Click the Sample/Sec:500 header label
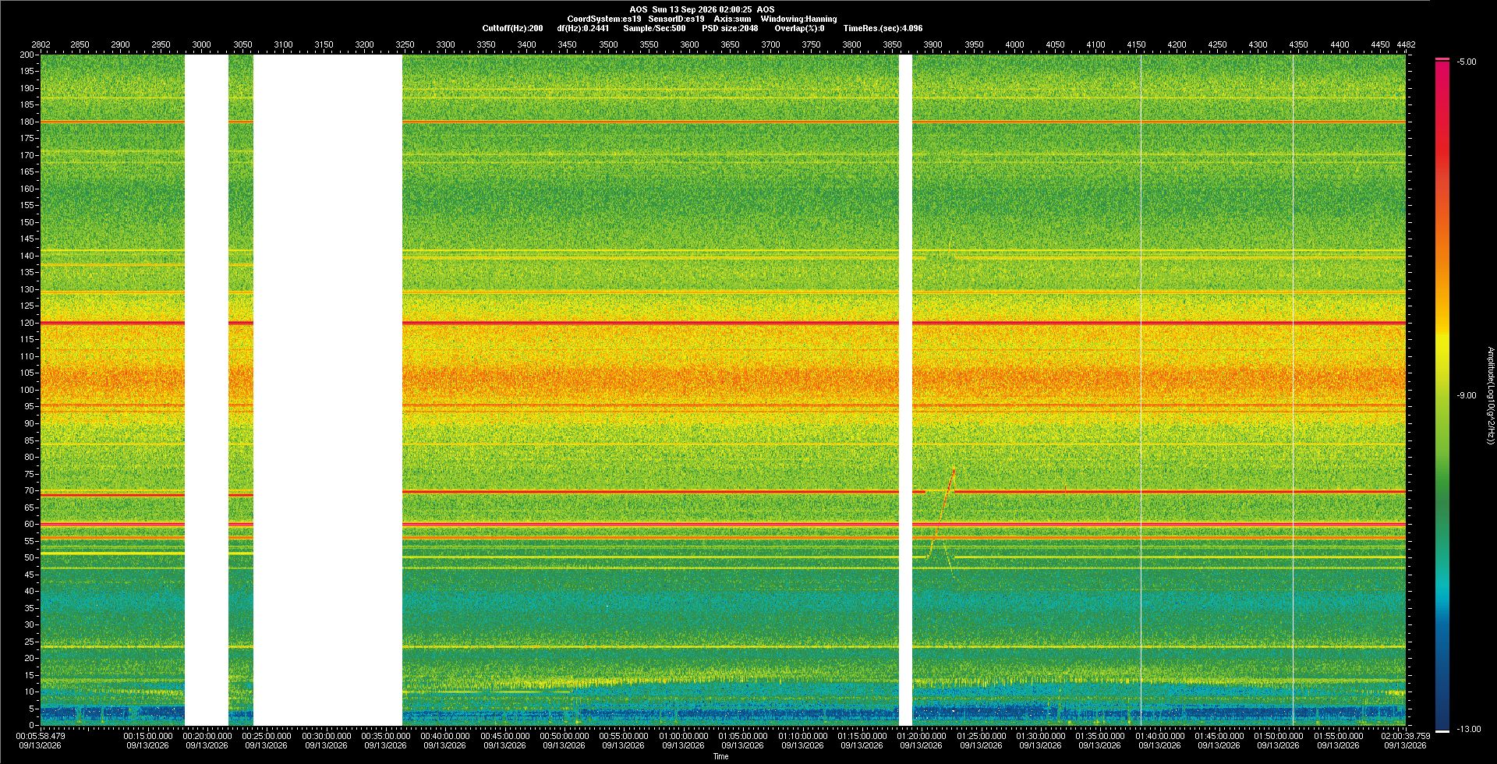The width and height of the screenshot is (1497, 764). (x=654, y=28)
